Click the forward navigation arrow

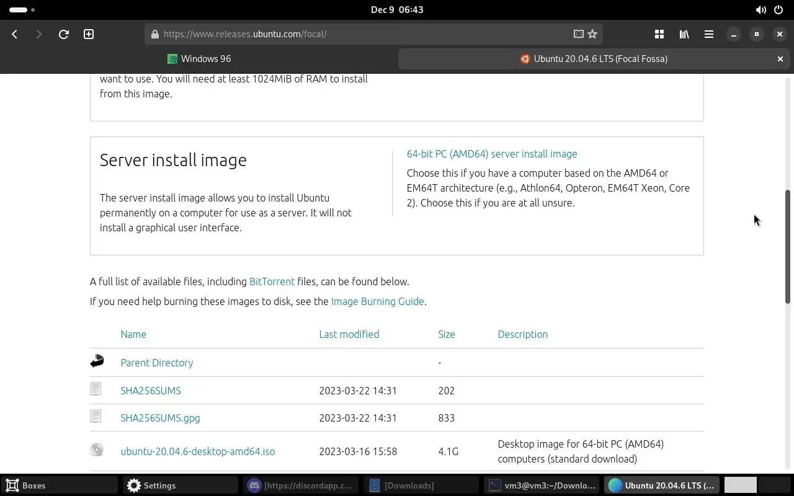[x=38, y=34]
